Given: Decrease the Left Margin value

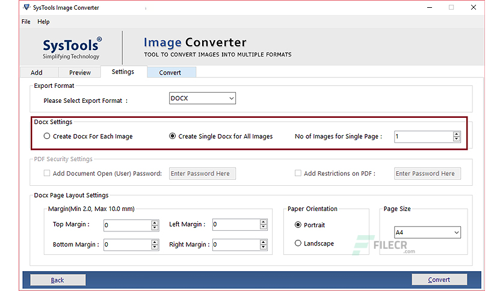Looking at the screenshot, I should click(264, 227).
